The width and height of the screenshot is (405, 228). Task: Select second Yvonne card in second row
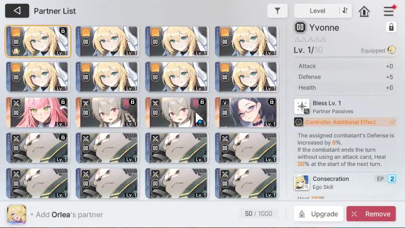coord(108,77)
